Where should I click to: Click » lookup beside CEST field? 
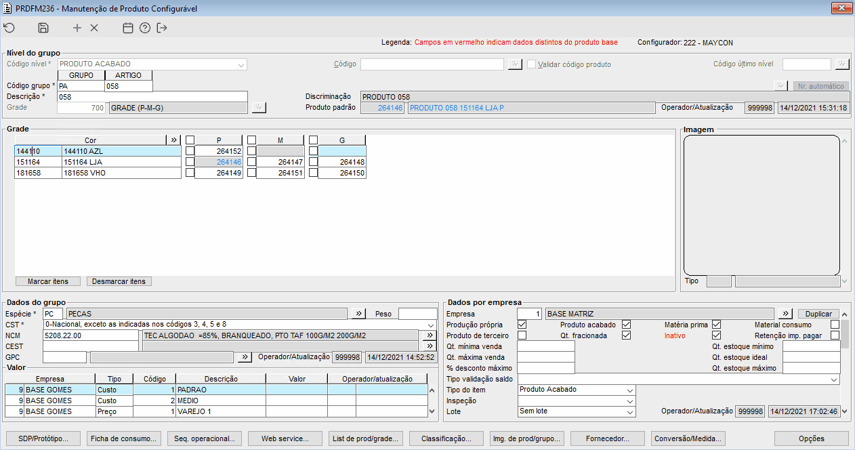(429, 346)
